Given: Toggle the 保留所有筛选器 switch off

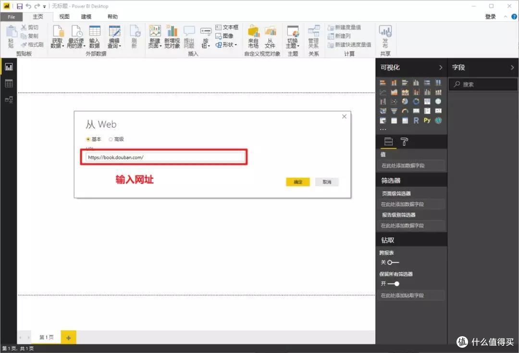Looking at the screenshot, I should (394, 283).
